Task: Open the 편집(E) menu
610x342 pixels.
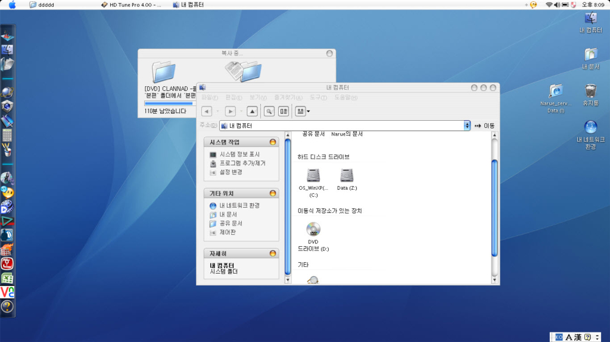Action: 234,98
